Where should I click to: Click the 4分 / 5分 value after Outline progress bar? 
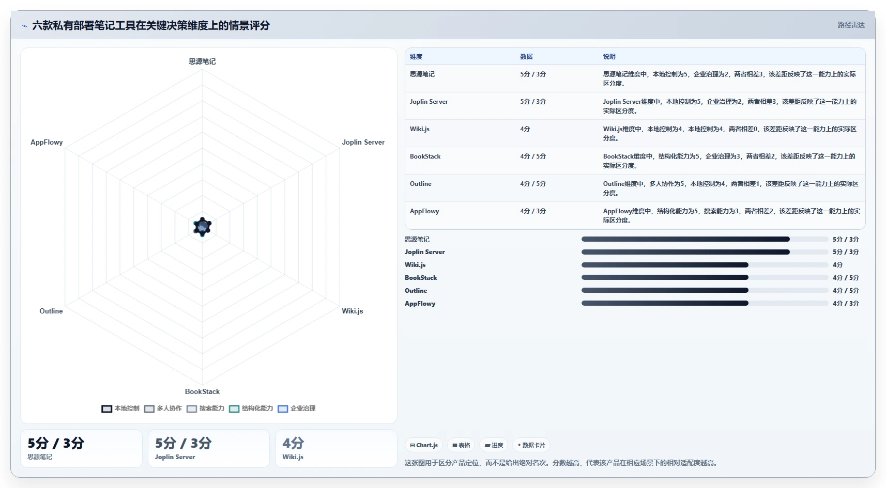tap(846, 291)
